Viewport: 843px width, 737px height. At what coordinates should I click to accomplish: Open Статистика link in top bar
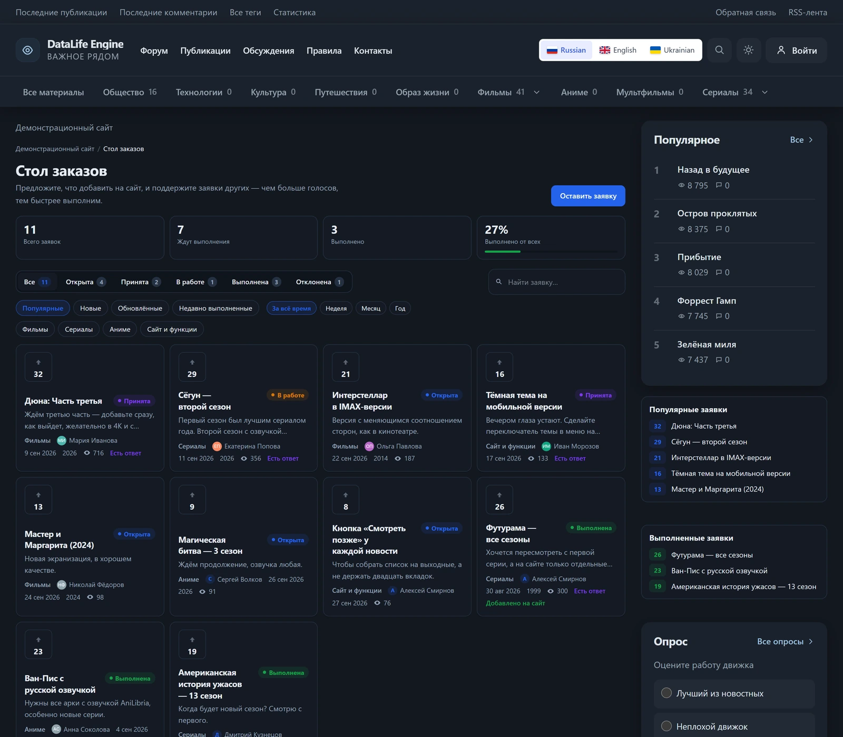(x=295, y=12)
